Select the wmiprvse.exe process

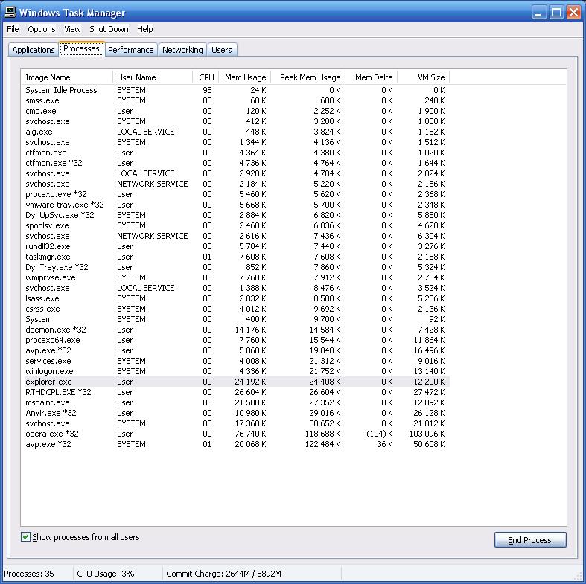point(235,277)
